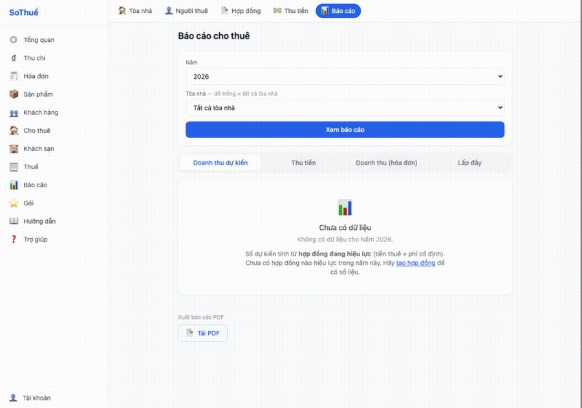Open Trợ giúp help page
The width and height of the screenshot is (582, 408).
[x=54, y=240]
